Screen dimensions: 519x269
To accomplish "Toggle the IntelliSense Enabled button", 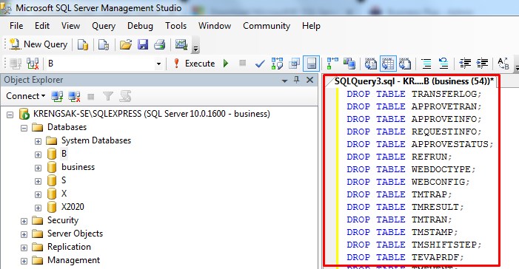I will pyautogui.click(x=311, y=64).
